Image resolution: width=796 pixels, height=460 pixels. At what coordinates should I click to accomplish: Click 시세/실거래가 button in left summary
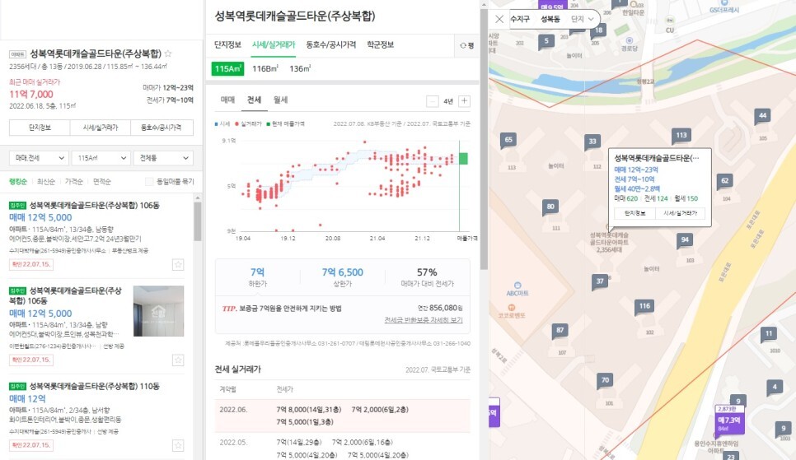[101, 128]
